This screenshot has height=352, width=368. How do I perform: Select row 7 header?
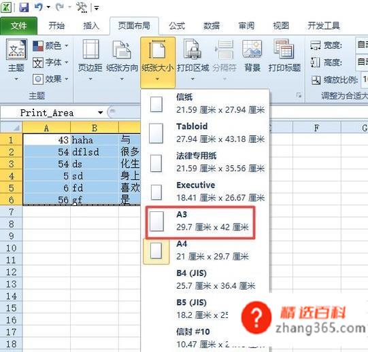coord(12,212)
